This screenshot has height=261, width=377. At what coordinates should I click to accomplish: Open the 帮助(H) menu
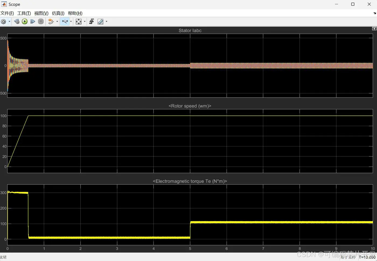[75, 13]
